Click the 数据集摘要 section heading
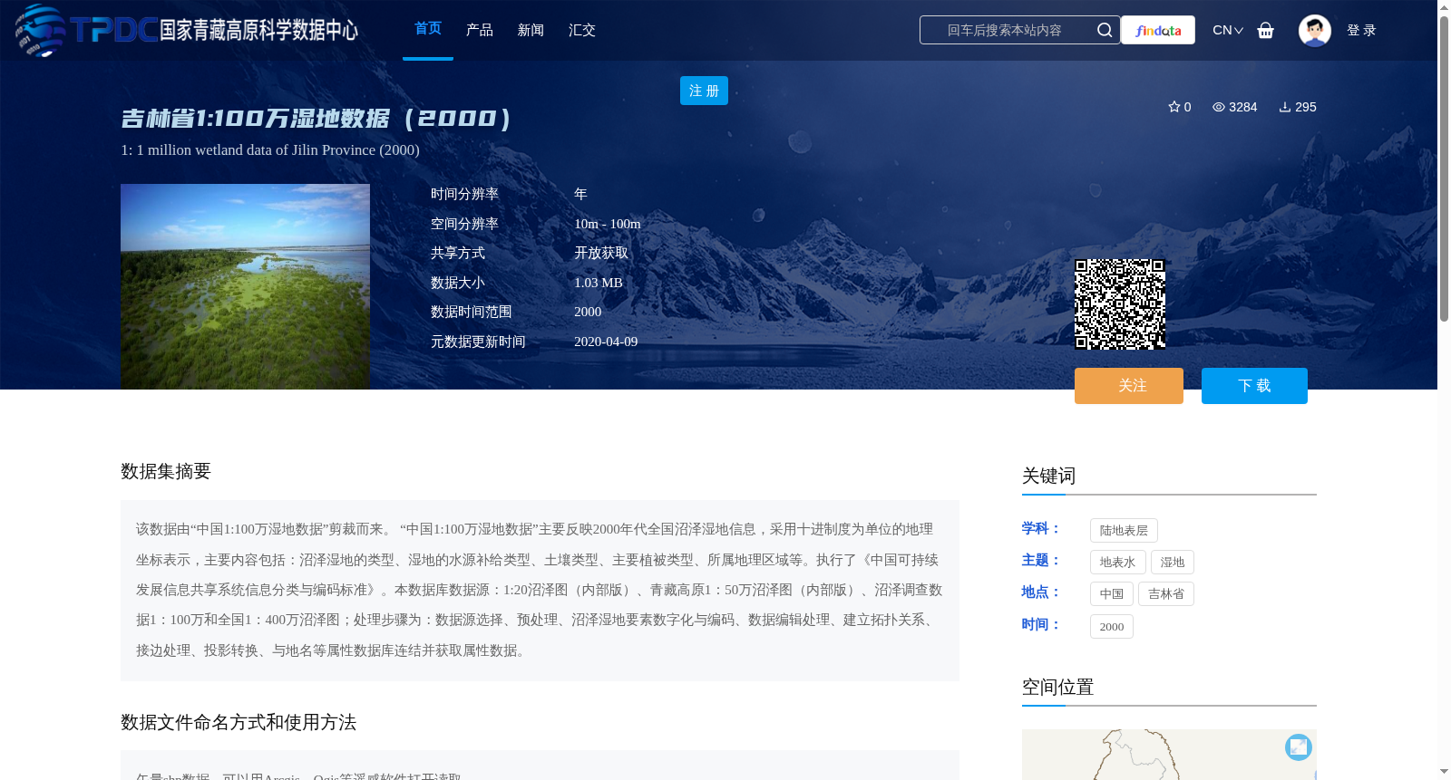The height and width of the screenshot is (780, 1451). (166, 471)
